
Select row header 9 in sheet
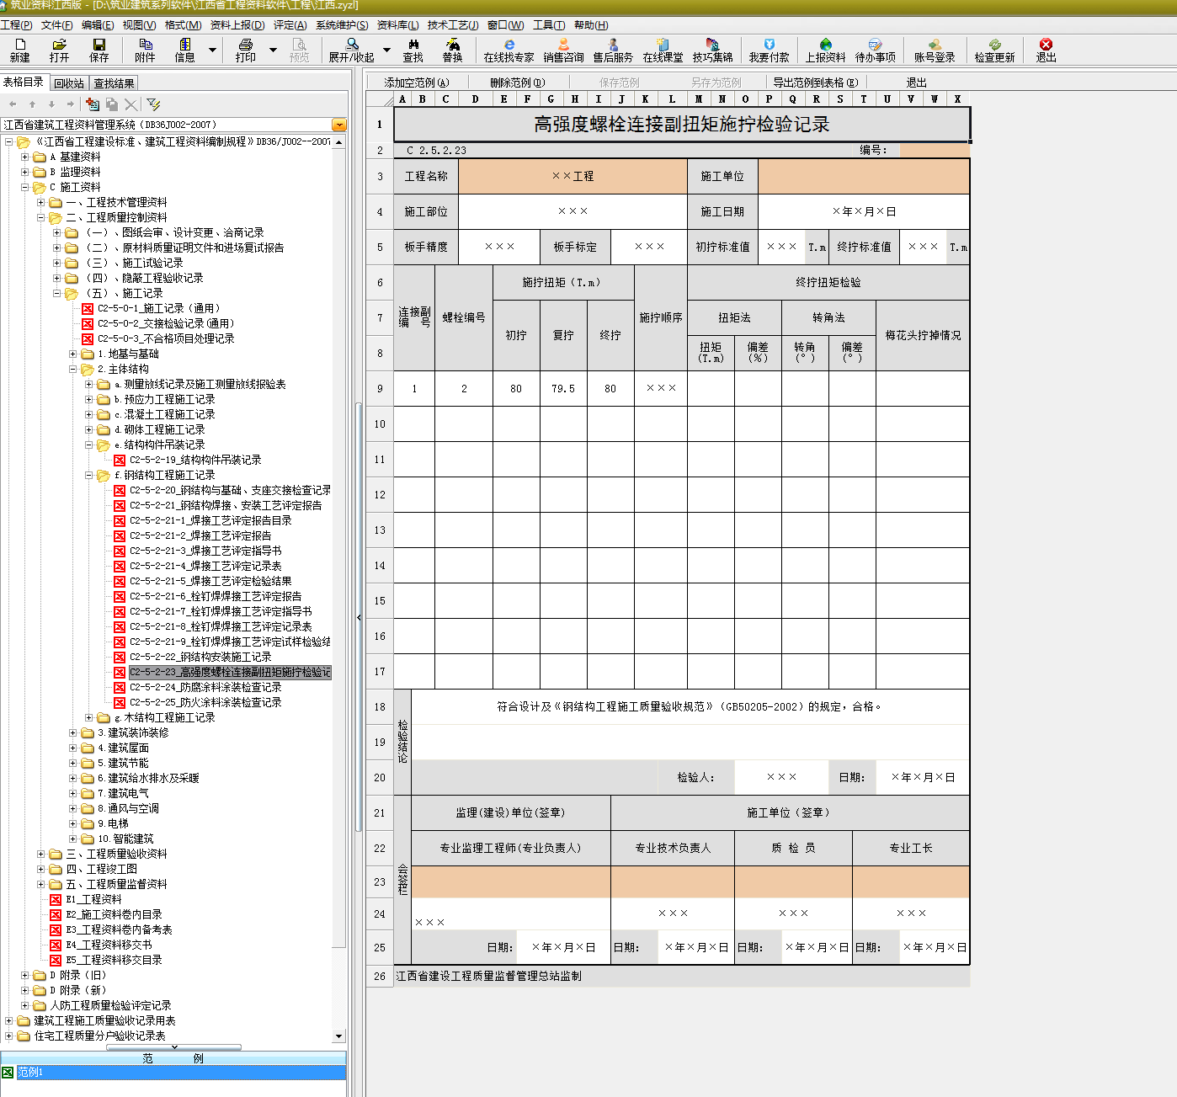coord(380,389)
